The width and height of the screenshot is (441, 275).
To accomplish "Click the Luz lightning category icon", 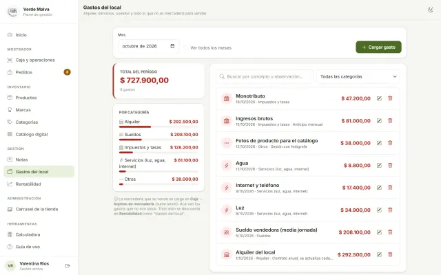I will (227, 210).
